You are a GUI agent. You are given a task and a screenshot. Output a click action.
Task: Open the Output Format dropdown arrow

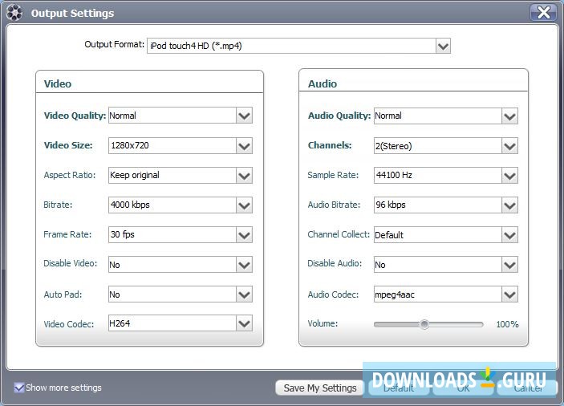[443, 46]
